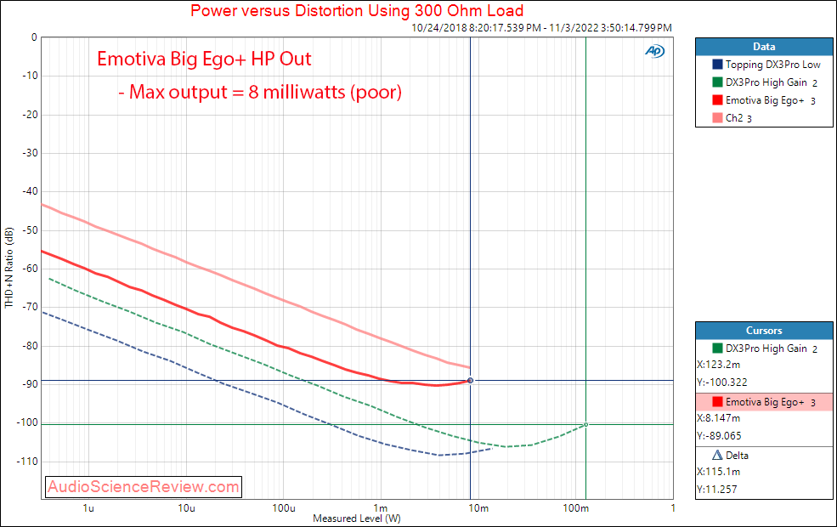Screen dimensions: 837x527
Task: Click the Emotiva Big Ego+ HP Out annotation
Action: 204,59
